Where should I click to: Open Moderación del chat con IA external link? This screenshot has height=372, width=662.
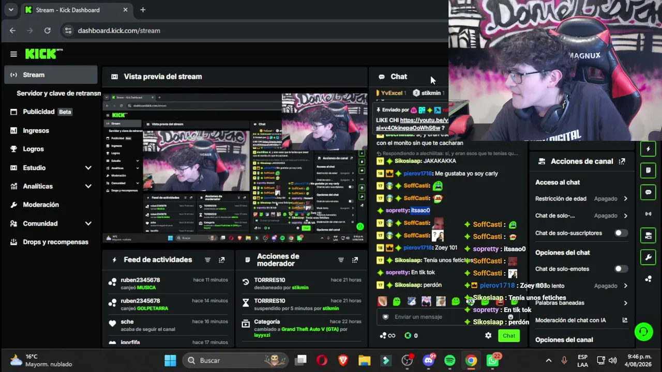click(625, 320)
